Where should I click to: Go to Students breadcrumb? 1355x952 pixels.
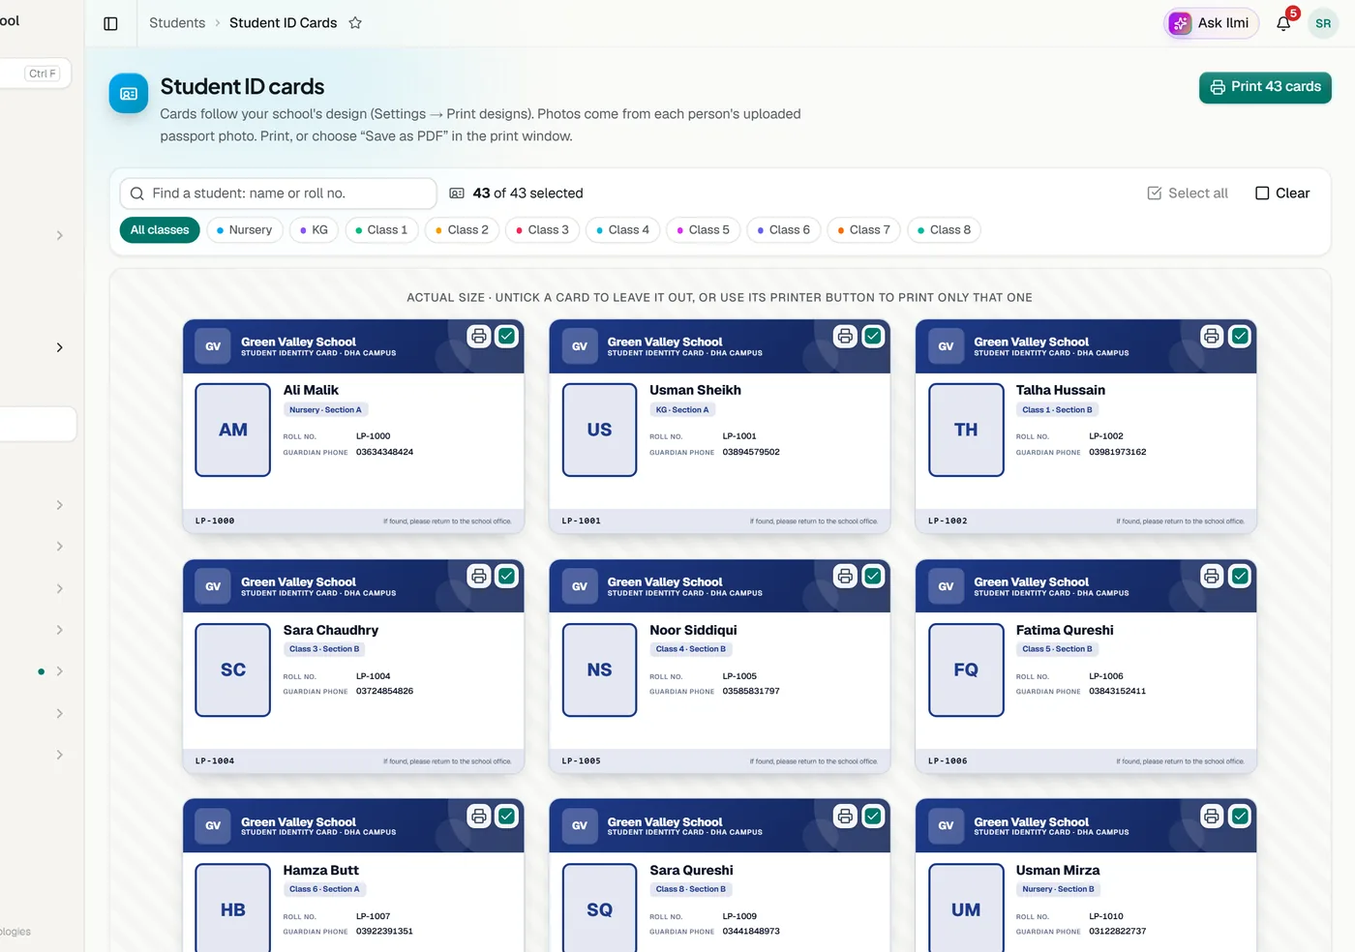click(x=177, y=23)
